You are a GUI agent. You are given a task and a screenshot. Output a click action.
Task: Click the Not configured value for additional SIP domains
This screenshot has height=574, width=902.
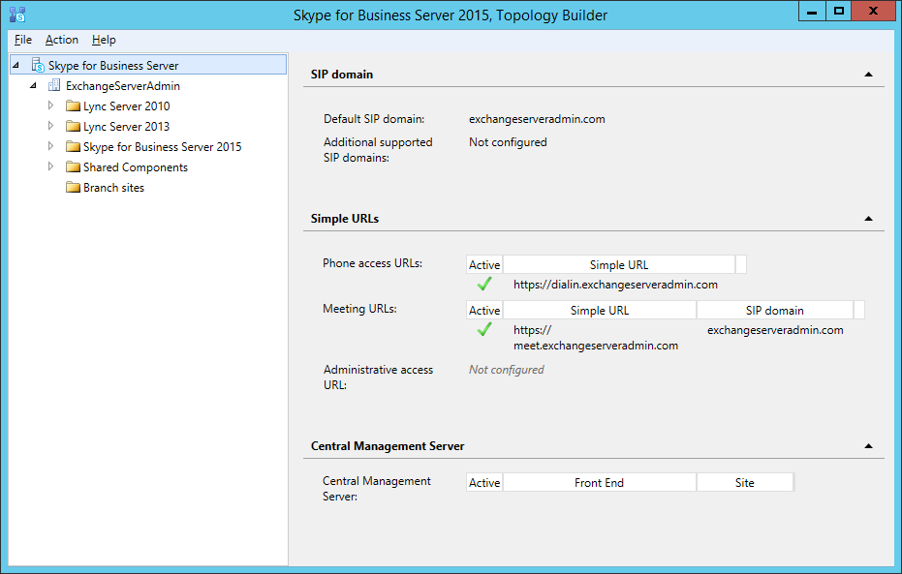click(508, 142)
